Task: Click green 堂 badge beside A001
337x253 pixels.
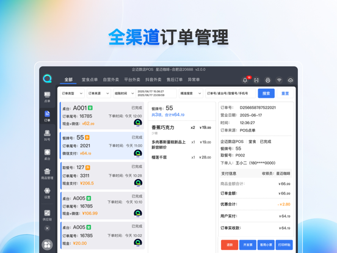Action: click(90, 108)
